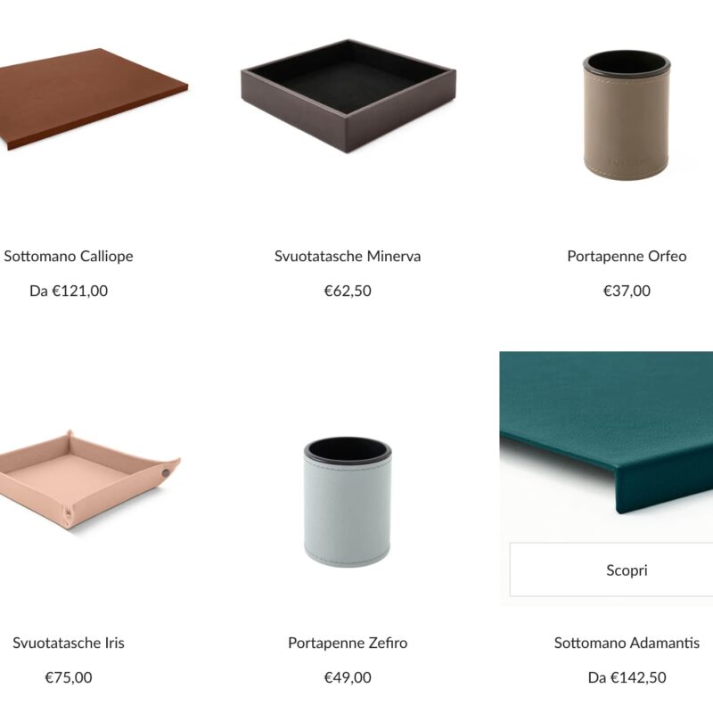Open the taupe Portapenne Orfeo image
713x713 pixels.
[x=627, y=115]
